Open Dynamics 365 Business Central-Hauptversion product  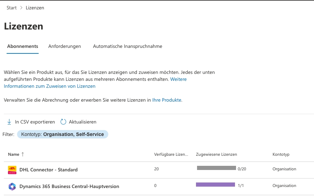click(x=69, y=186)
